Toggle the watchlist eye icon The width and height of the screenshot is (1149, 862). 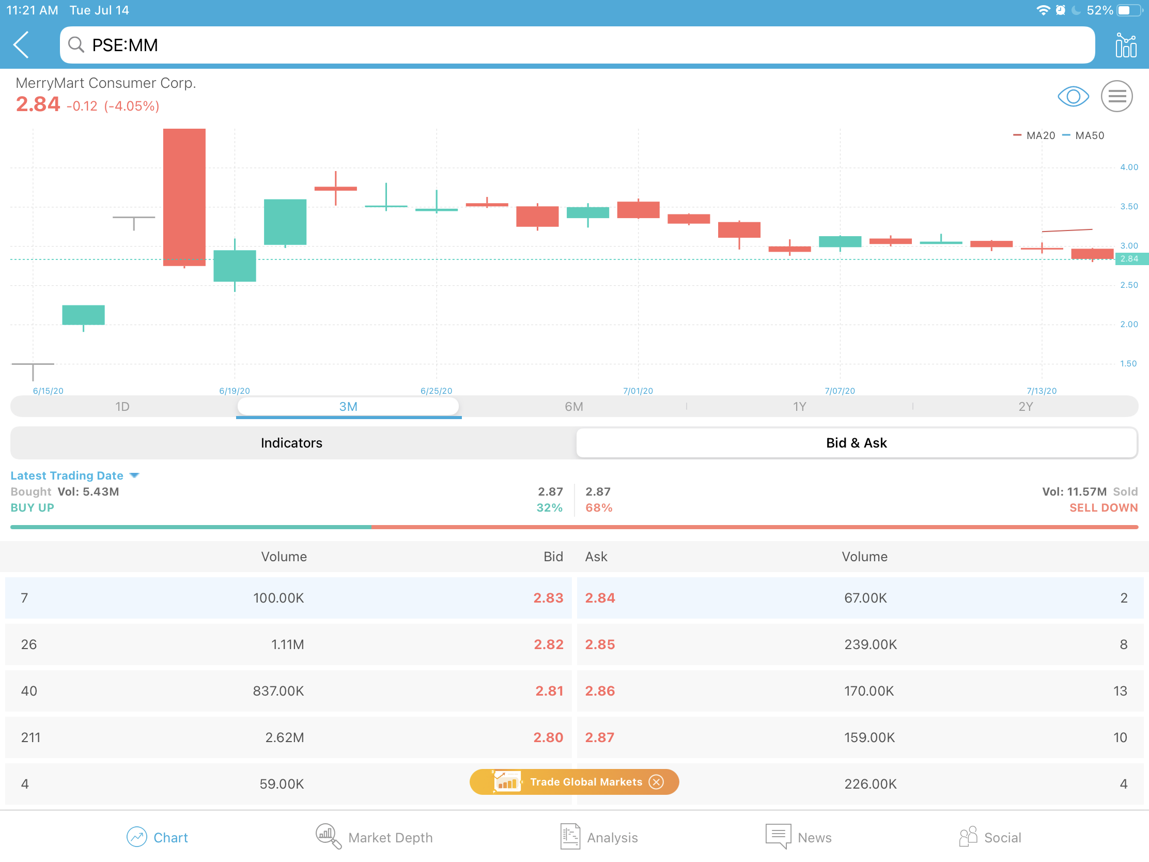1073,96
